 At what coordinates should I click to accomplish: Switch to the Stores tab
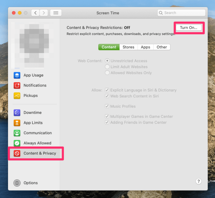(128, 47)
